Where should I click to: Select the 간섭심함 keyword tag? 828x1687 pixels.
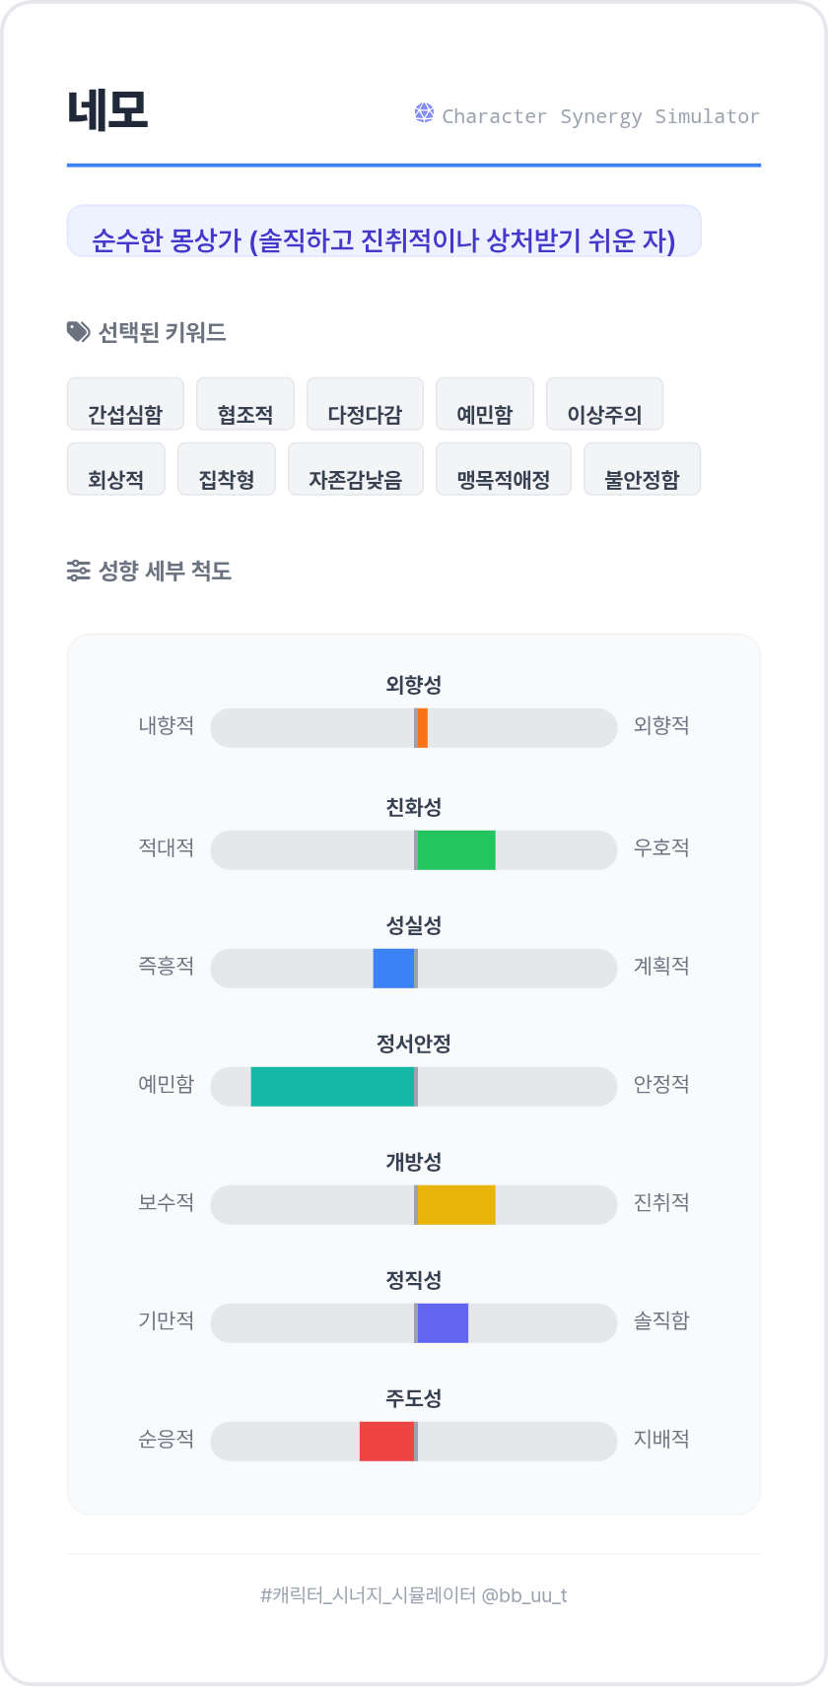tap(125, 405)
